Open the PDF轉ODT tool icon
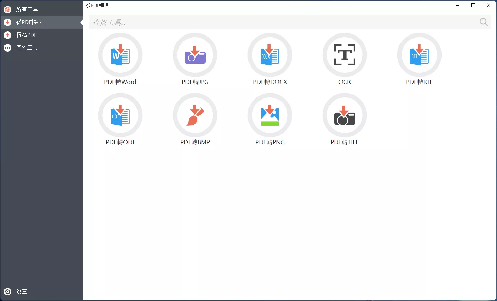 pyautogui.click(x=120, y=115)
